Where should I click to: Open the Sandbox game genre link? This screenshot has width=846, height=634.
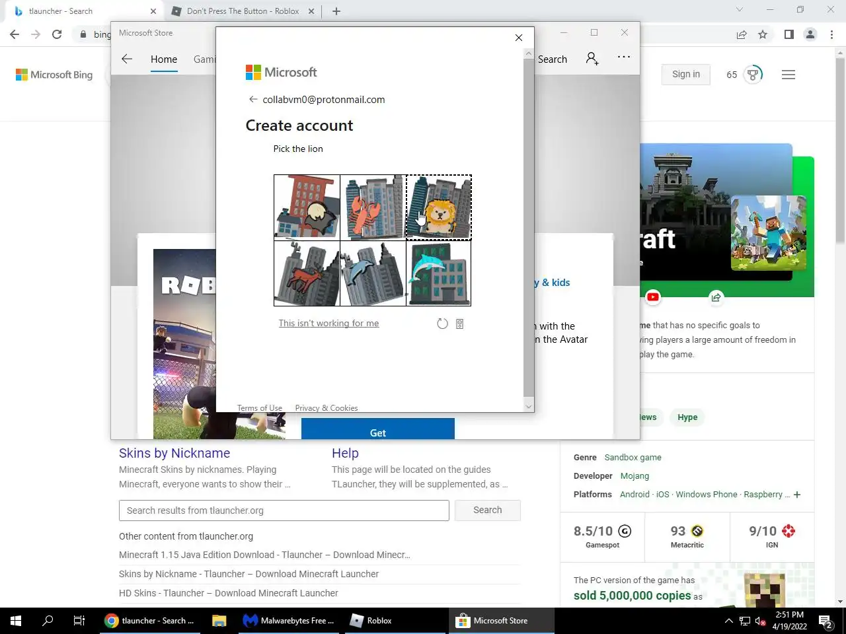tap(633, 457)
